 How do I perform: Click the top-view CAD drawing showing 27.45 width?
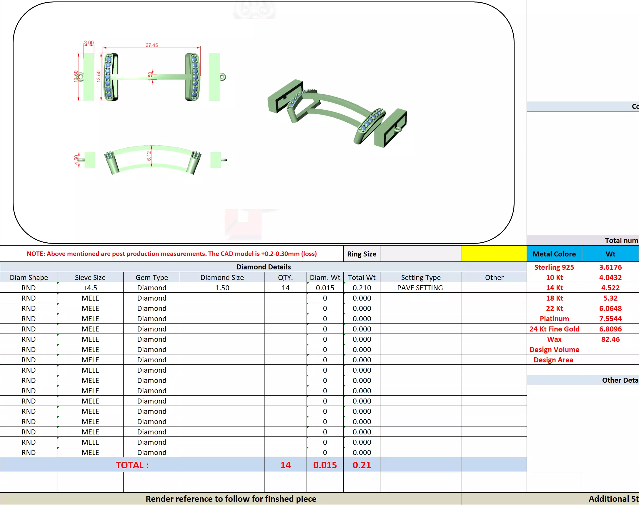click(152, 76)
